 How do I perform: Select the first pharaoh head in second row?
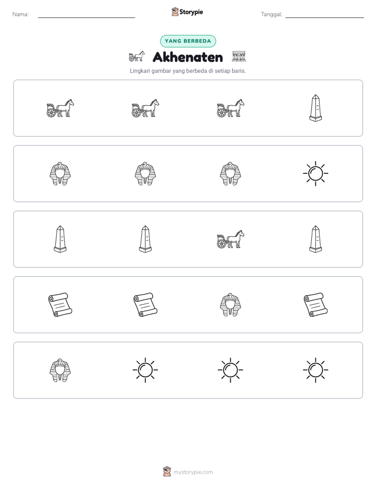(60, 173)
